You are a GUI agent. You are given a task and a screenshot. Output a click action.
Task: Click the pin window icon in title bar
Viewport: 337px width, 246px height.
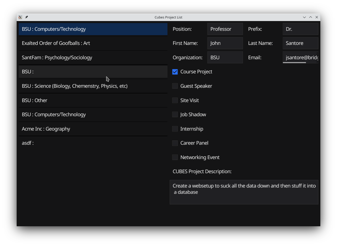tap(26, 17)
